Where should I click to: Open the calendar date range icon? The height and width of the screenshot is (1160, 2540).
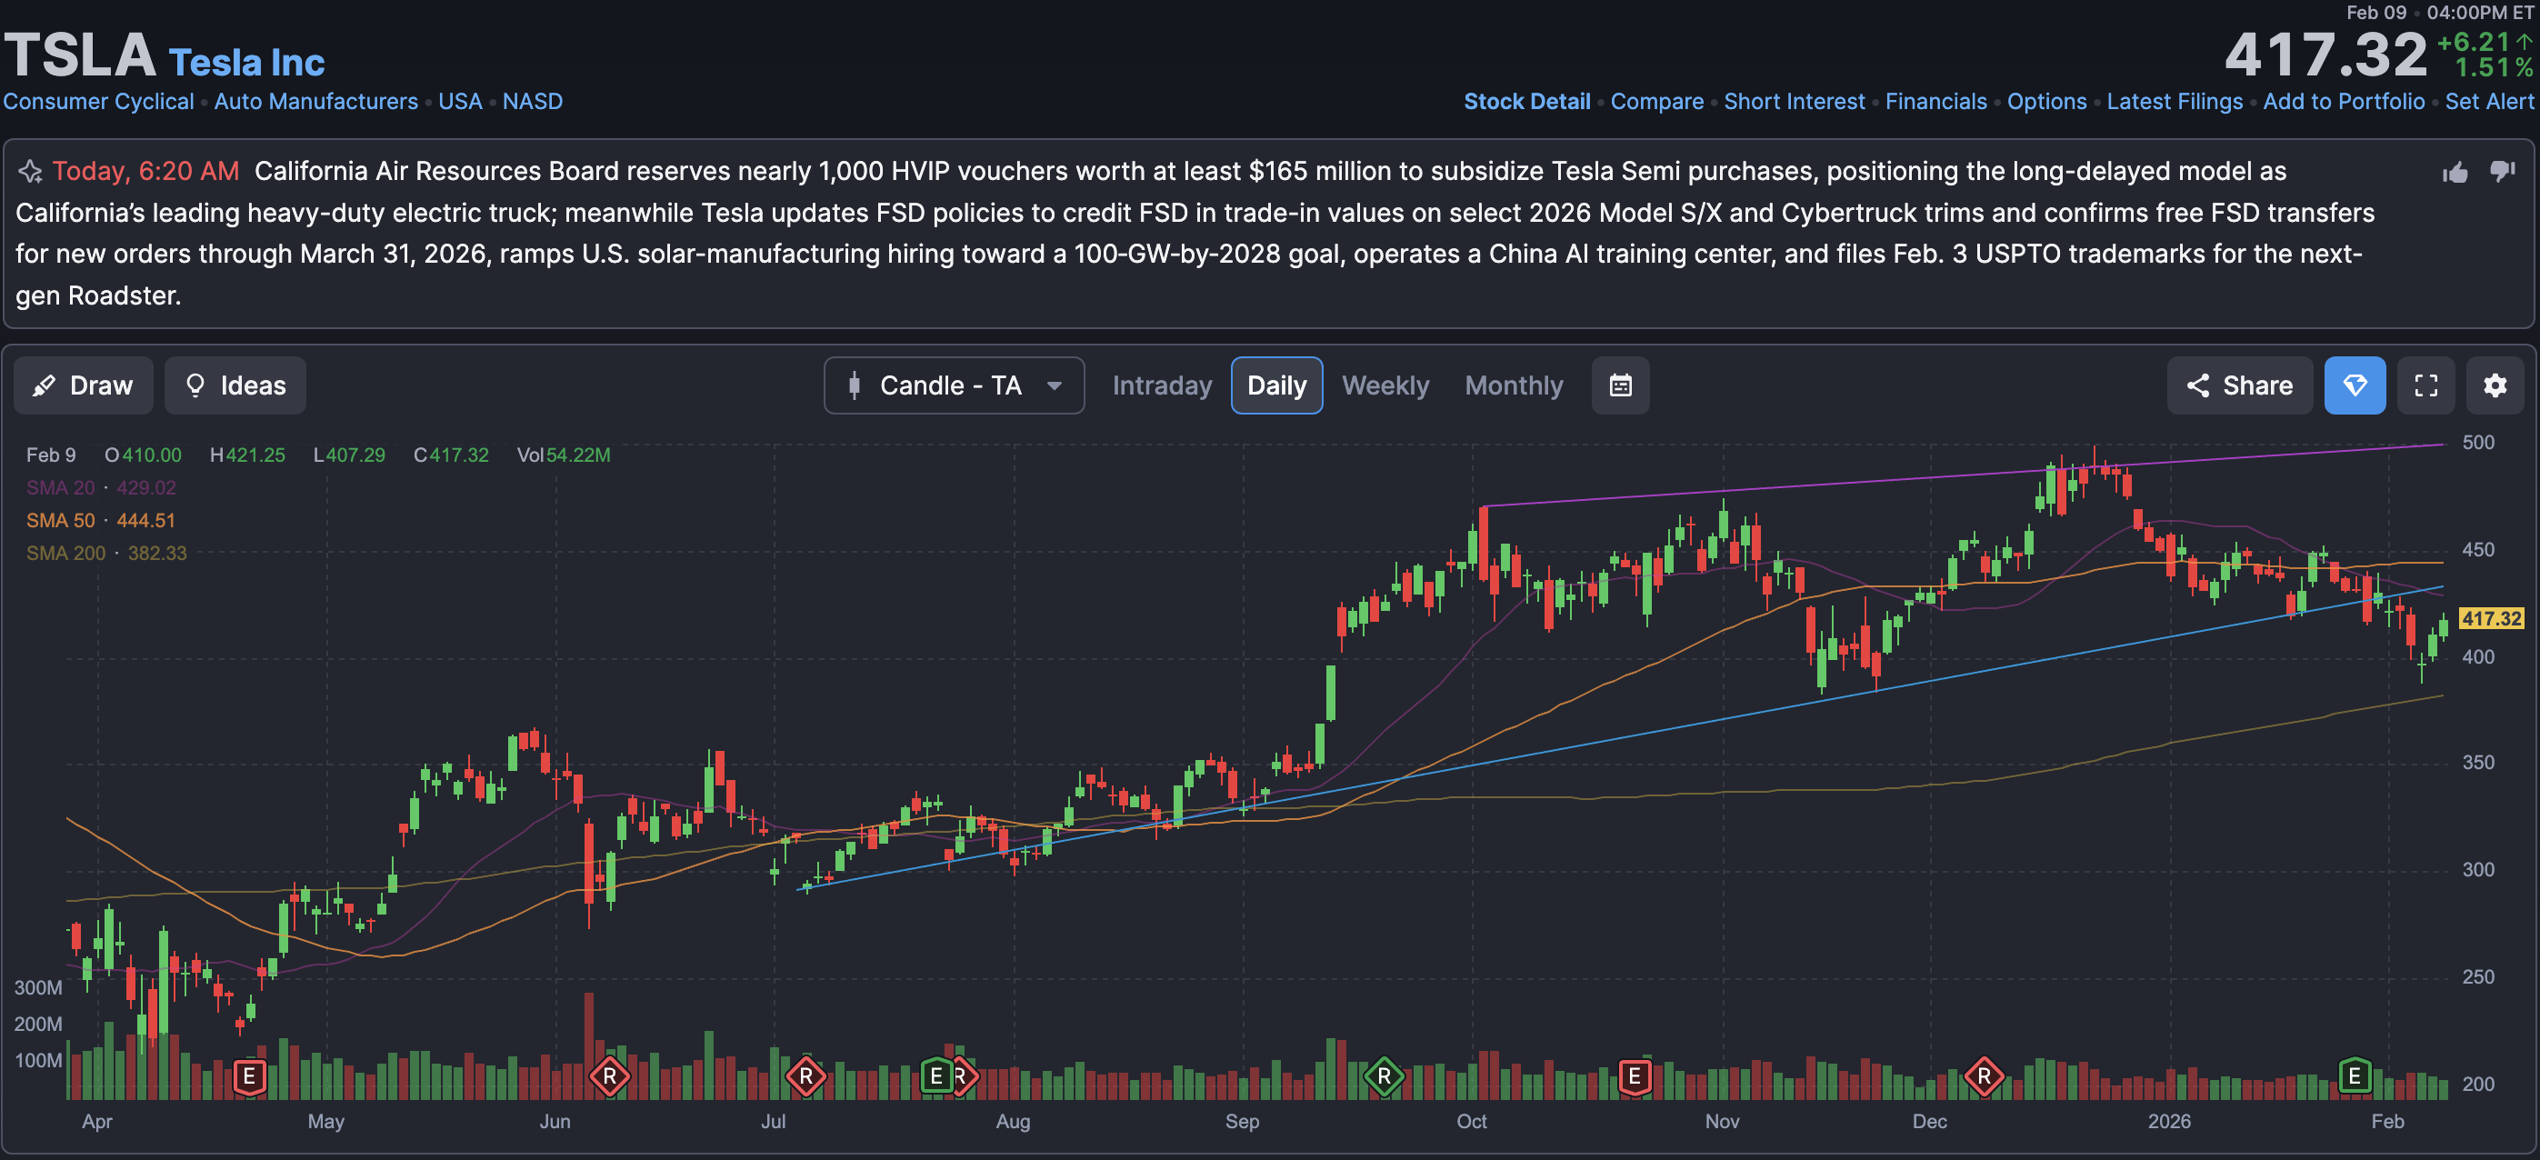click(1620, 385)
